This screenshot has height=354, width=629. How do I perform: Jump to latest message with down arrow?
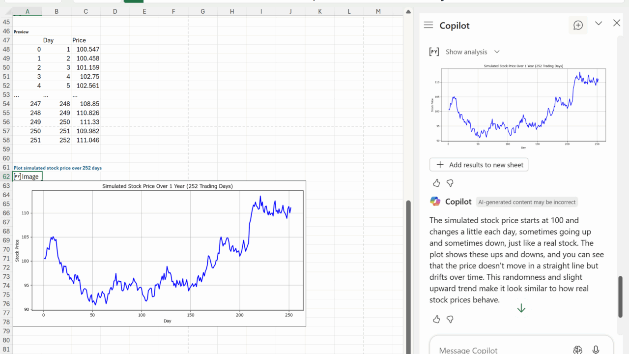521,308
